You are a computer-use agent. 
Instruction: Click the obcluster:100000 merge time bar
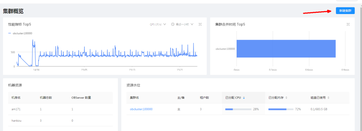[x=286, y=48]
